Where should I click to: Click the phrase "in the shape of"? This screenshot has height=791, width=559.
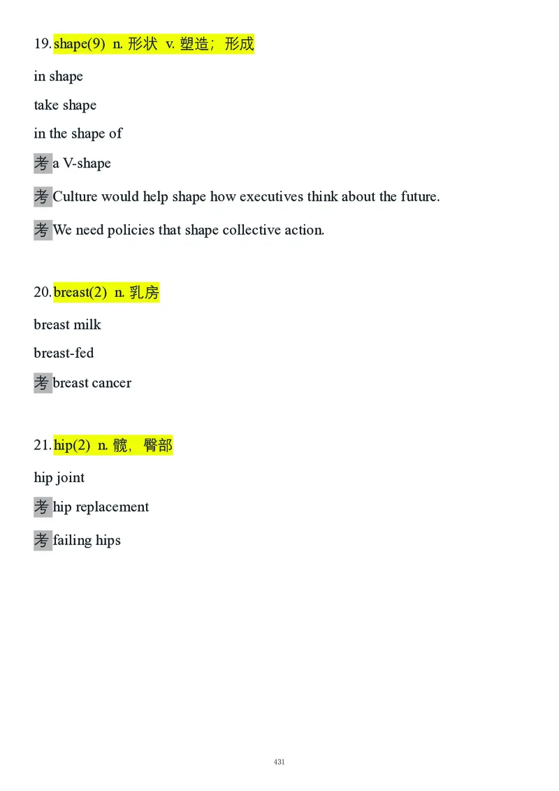click(x=78, y=133)
